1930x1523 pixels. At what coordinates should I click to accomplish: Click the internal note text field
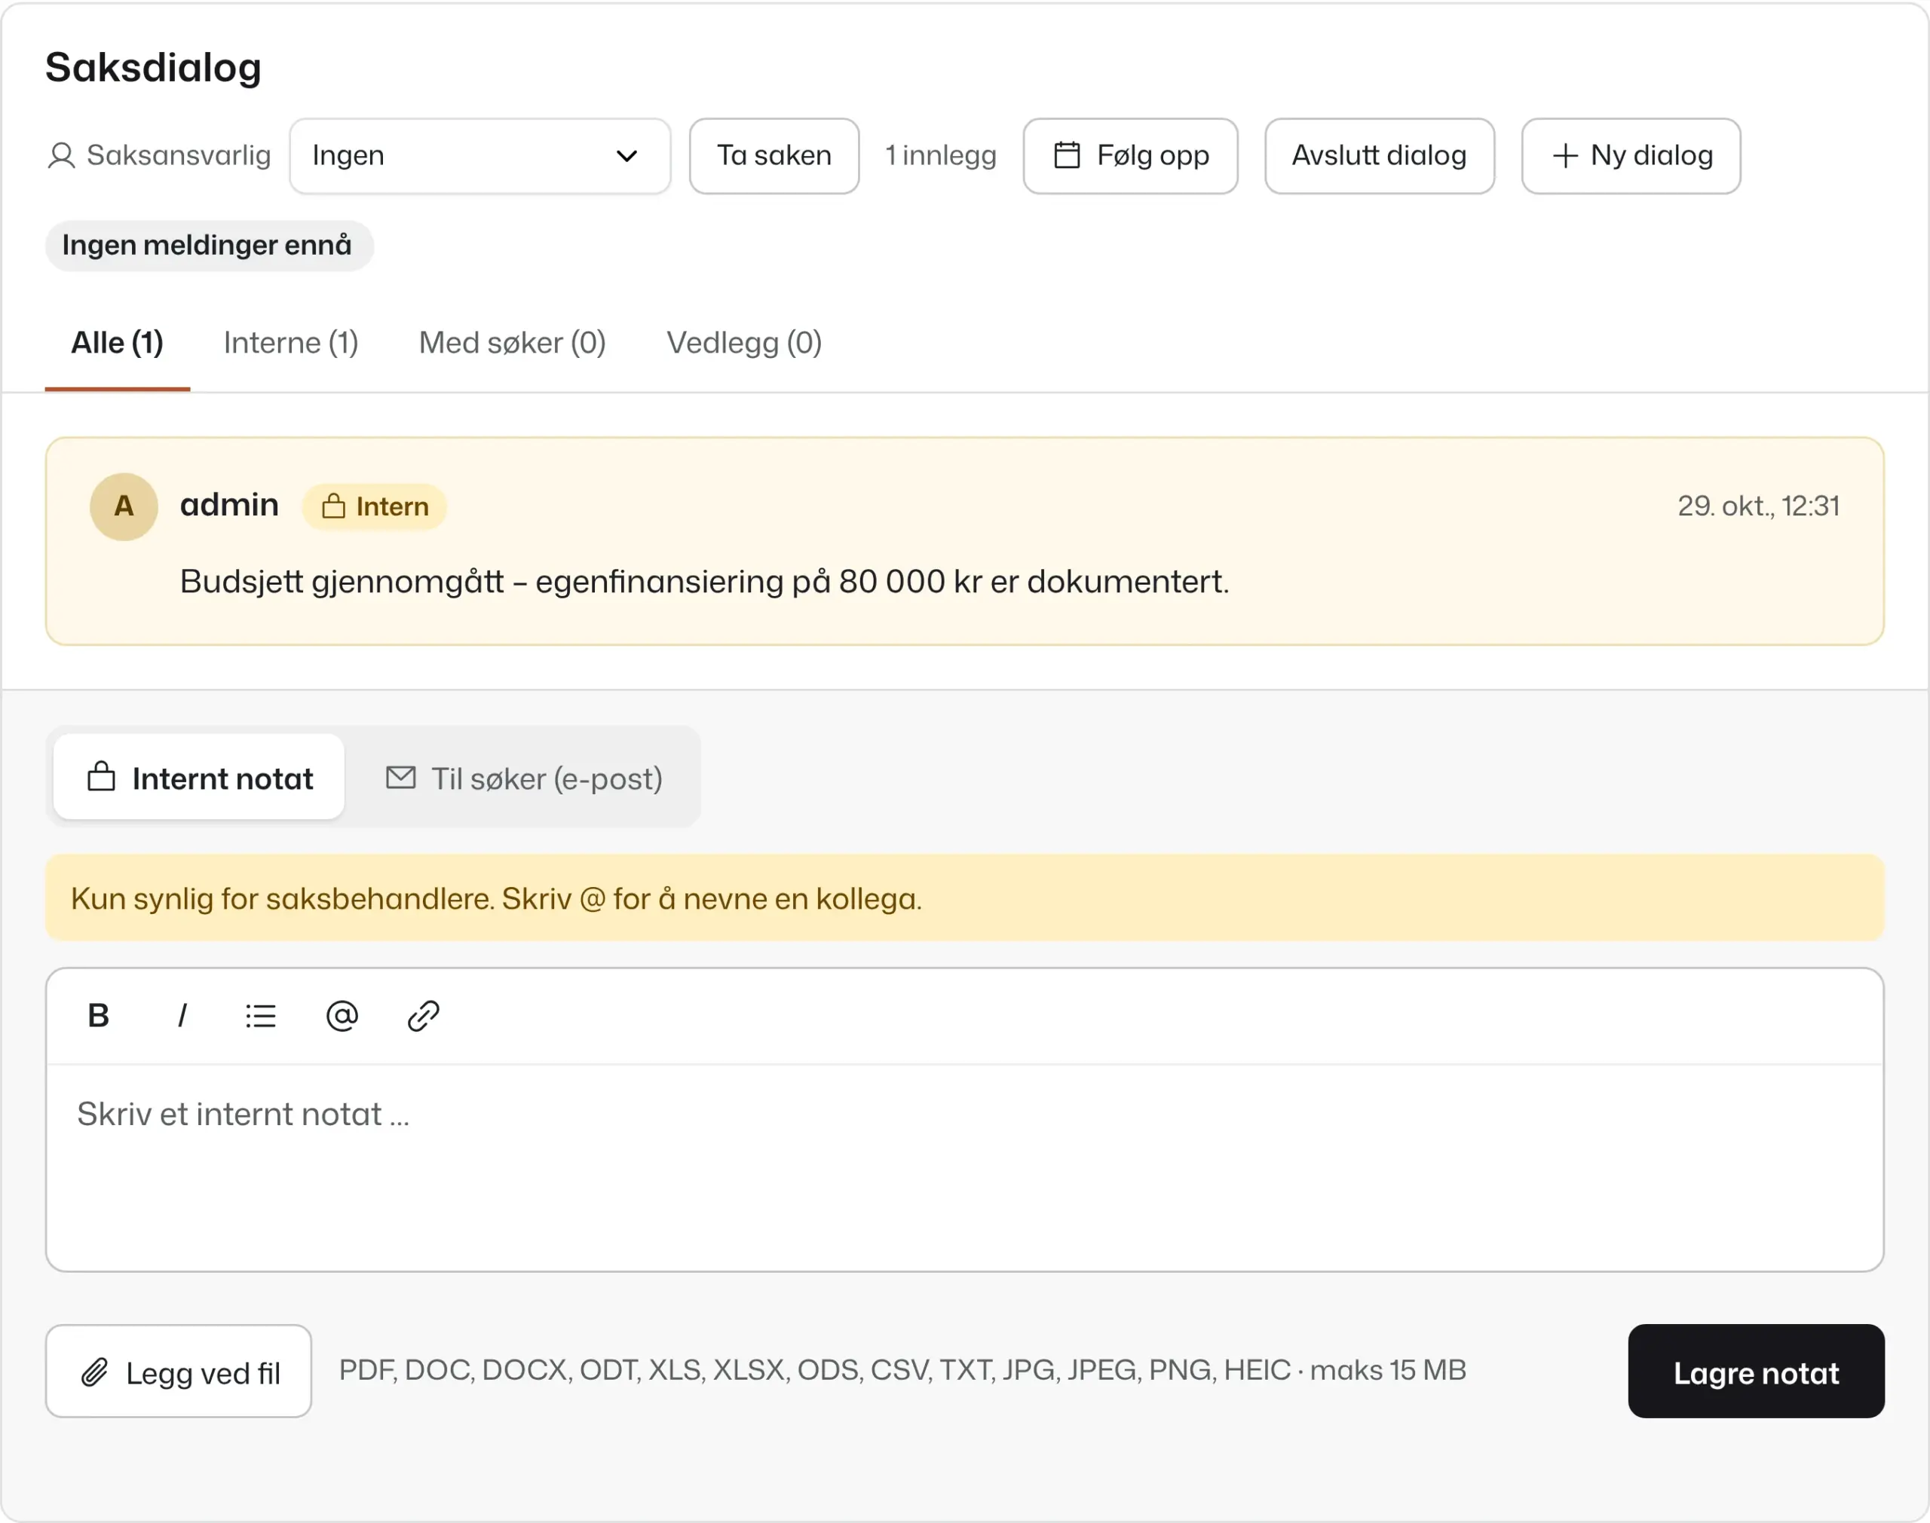965,1167
